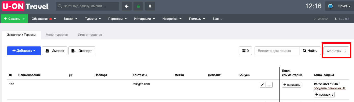
Task: Switch to the Импорт туристов tab
Action: pyautogui.click(x=90, y=35)
